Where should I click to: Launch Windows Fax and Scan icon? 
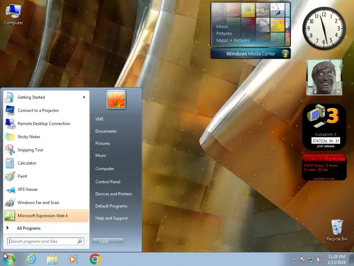(x=10, y=203)
